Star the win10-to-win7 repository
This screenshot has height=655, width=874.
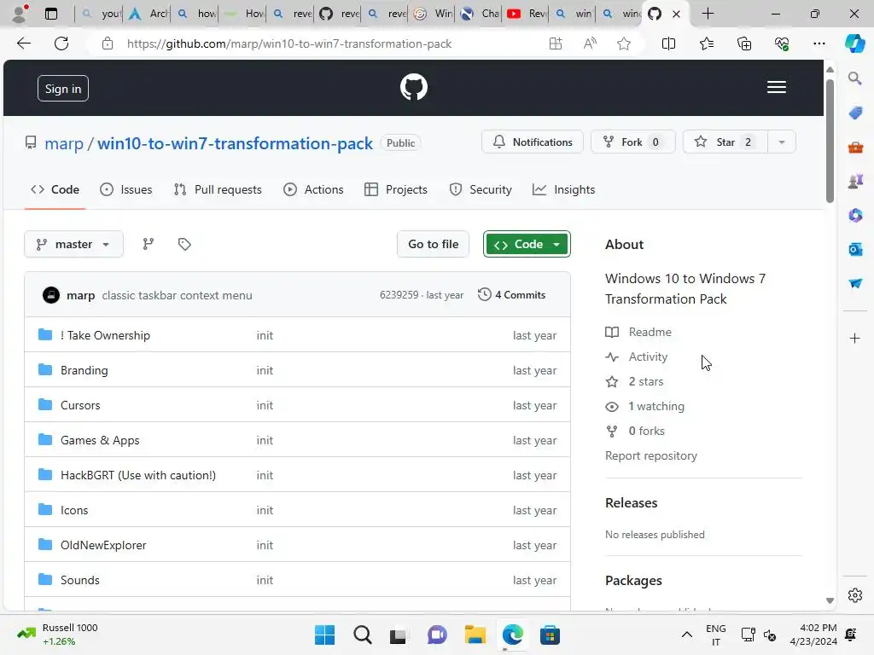(725, 142)
